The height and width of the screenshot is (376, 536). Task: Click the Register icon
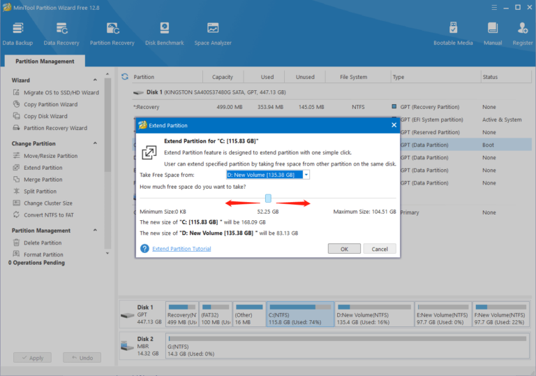point(523,28)
